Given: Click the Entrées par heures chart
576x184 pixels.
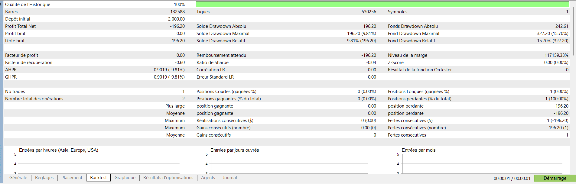Looking at the screenshot, I should (x=99, y=163).
